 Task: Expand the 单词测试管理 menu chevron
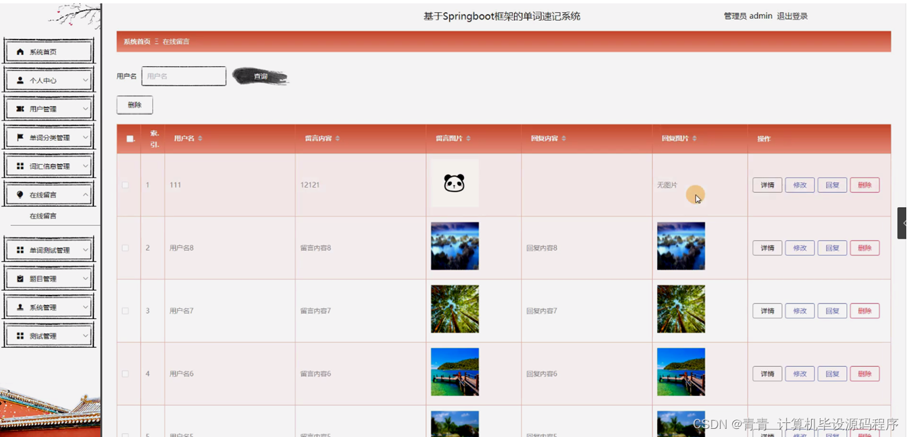(85, 250)
